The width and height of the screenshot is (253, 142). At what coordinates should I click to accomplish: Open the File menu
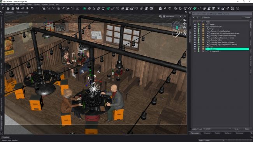point(2,4)
